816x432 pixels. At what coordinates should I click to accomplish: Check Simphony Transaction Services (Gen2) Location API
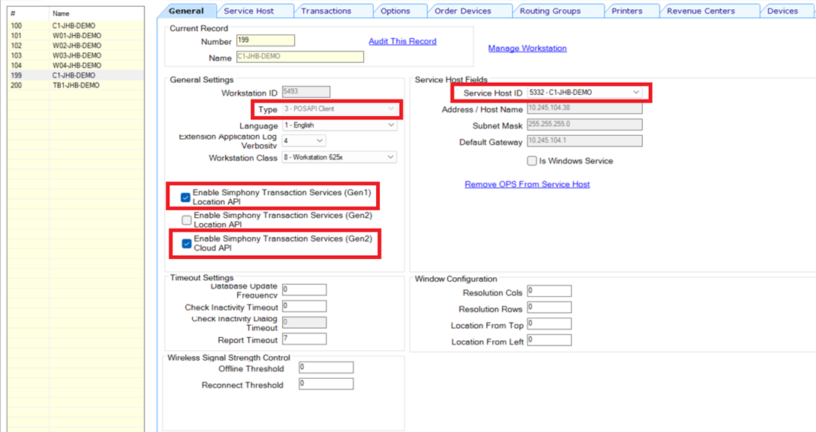[186, 220]
